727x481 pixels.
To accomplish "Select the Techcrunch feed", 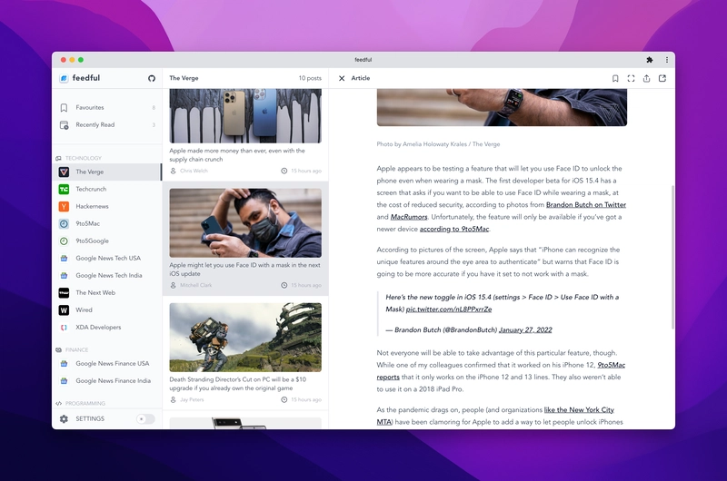I will (107, 189).
